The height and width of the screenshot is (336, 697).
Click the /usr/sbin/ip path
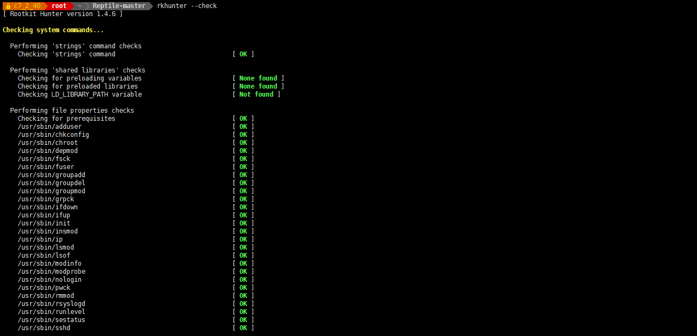pyautogui.click(x=40, y=239)
